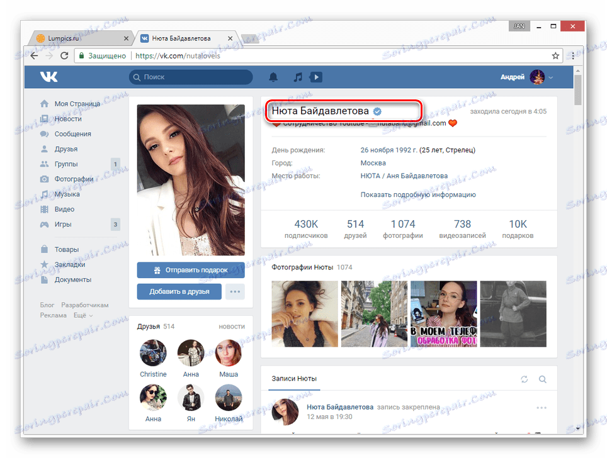Viewport: 607px width, 458px height.
Task: Open first photo thumbnail in Фотографии Нюты
Action: click(x=305, y=314)
